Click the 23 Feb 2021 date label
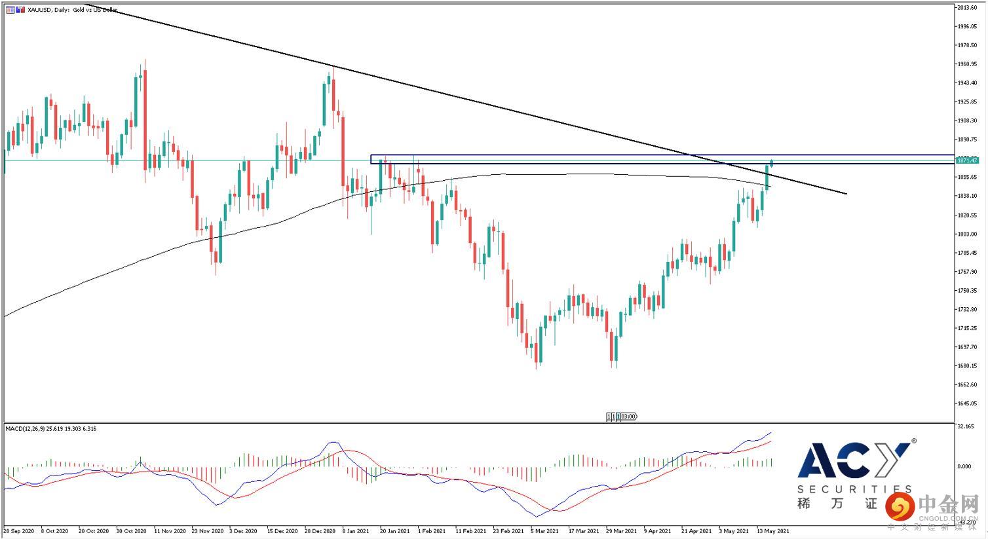This screenshot has width=988, height=539. pos(509,531)
